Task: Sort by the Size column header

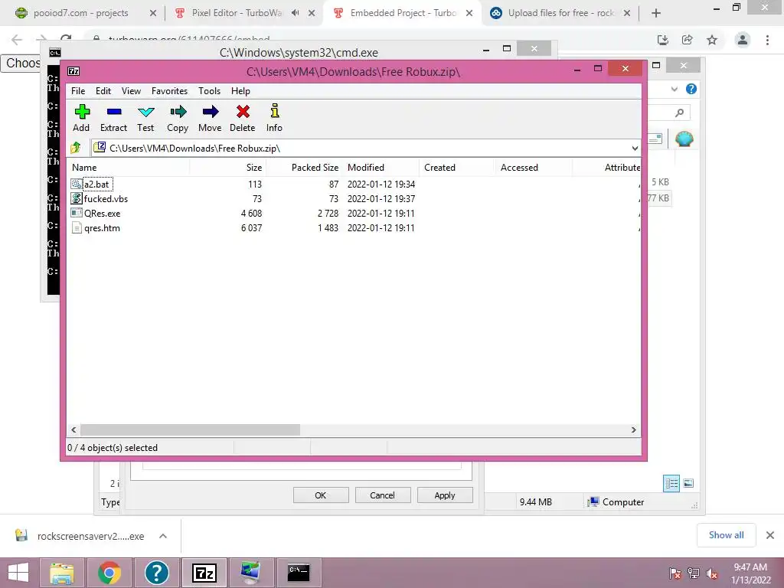Action: click(x=228, y=168)
